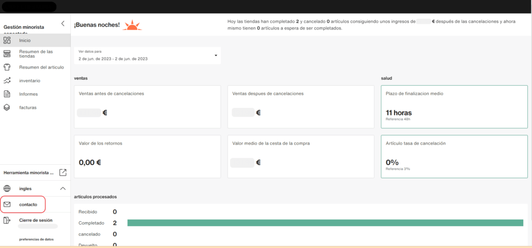532x248 pixels.
Task: Select the Artículo tasa de cancelación card
Action: click(454, 157)
